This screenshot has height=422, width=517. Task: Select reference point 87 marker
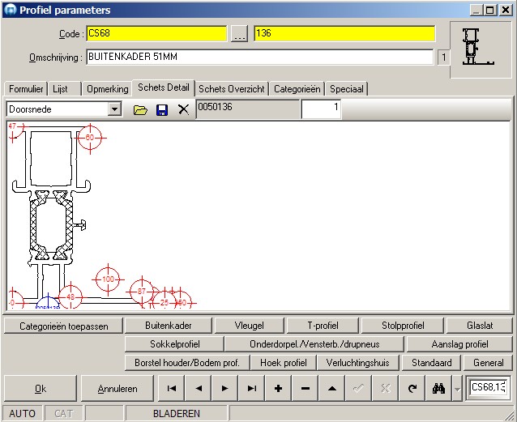click(142, 292)
